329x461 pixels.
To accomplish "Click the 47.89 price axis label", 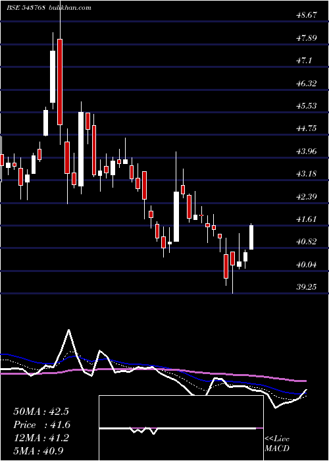I will pos(307,38).
